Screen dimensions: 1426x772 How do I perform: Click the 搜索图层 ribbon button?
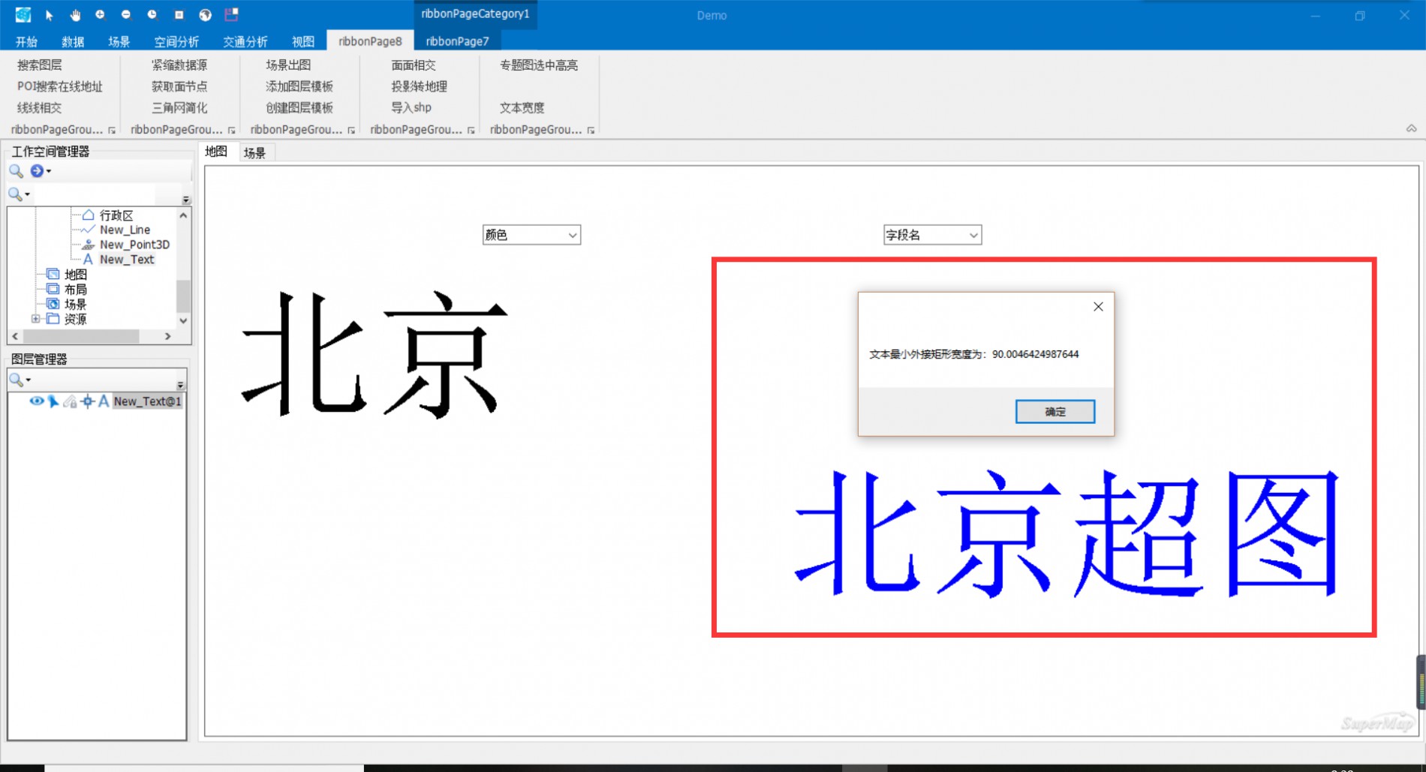pos(40,65)
